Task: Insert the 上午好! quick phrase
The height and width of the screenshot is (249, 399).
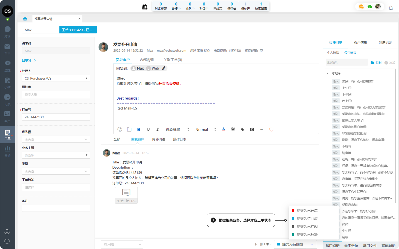Action: (336, 88)
